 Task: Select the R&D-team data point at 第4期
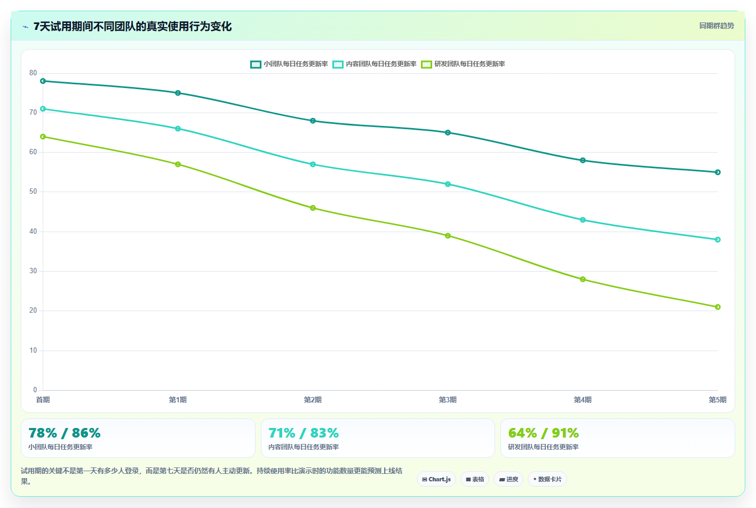(583, 279)
